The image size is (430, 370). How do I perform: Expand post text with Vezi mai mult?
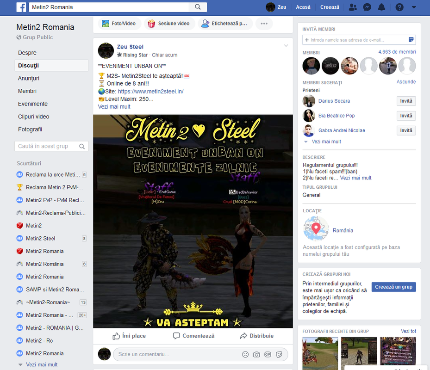click(x=114, y=107)
